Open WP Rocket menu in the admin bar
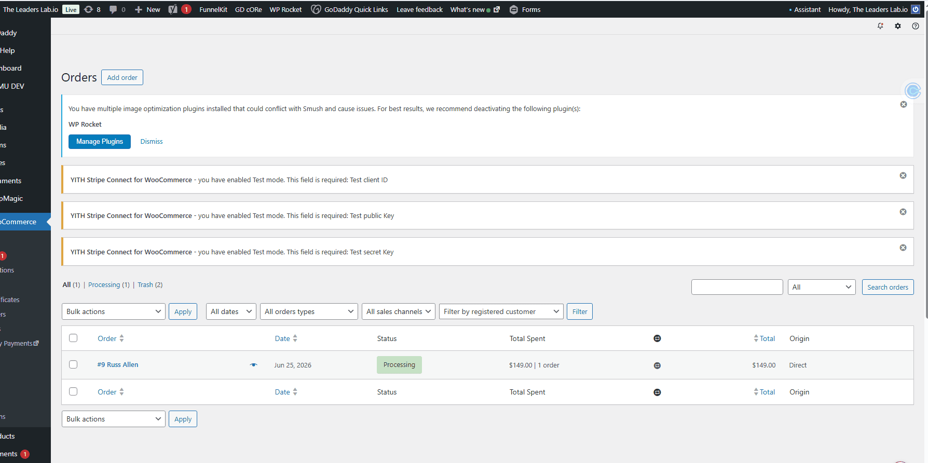928x463 pixels. (285, 9)
